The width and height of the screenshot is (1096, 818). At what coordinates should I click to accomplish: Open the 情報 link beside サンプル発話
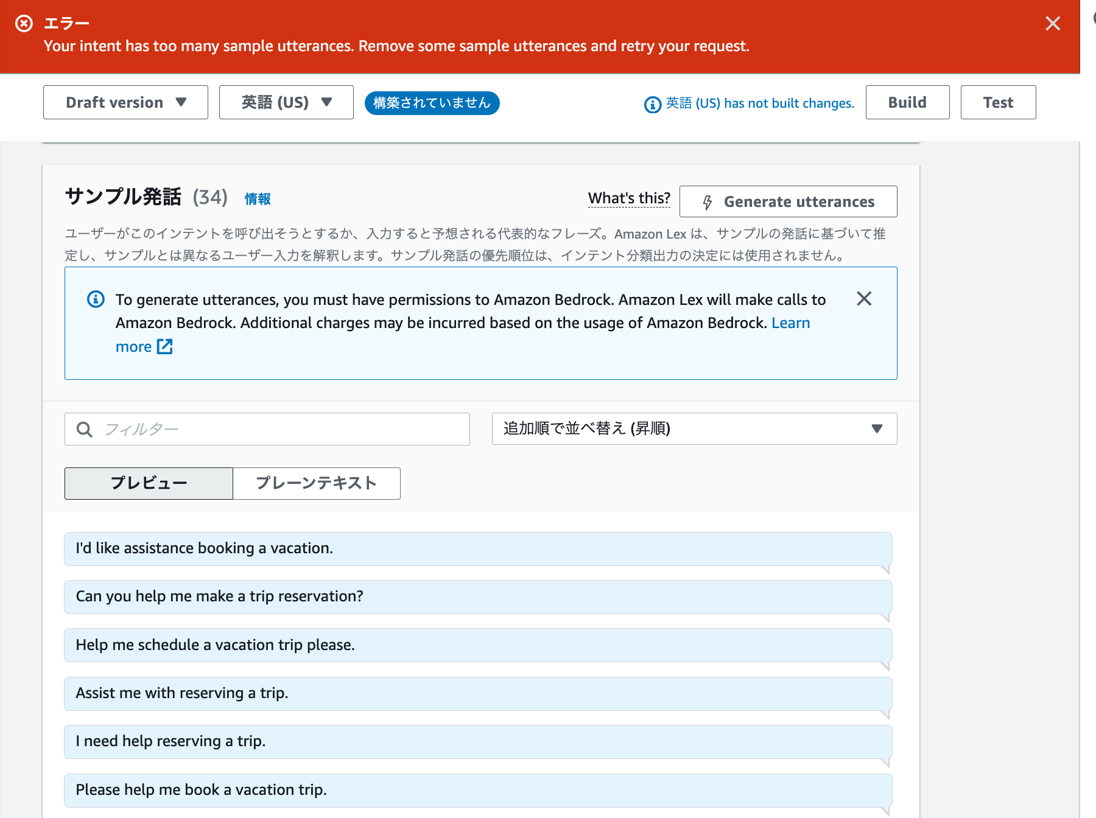pos(256,198)
